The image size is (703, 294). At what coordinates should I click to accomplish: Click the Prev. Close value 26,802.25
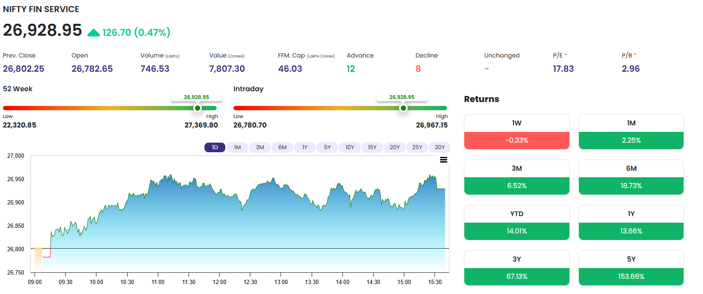pyautogui.click(x=23, y=69)
